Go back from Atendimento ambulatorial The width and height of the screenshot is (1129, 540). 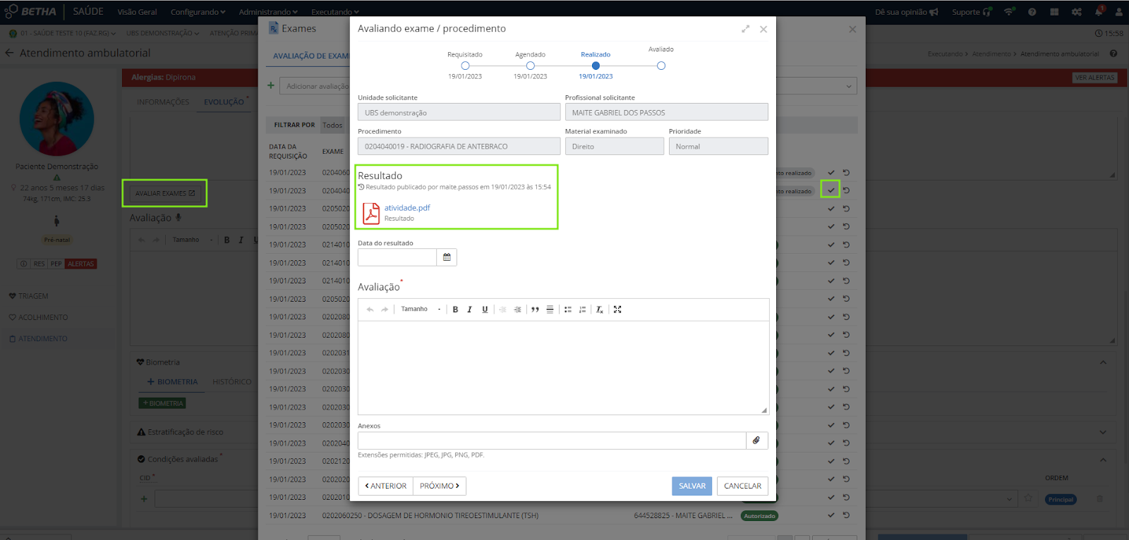(9, 53)
